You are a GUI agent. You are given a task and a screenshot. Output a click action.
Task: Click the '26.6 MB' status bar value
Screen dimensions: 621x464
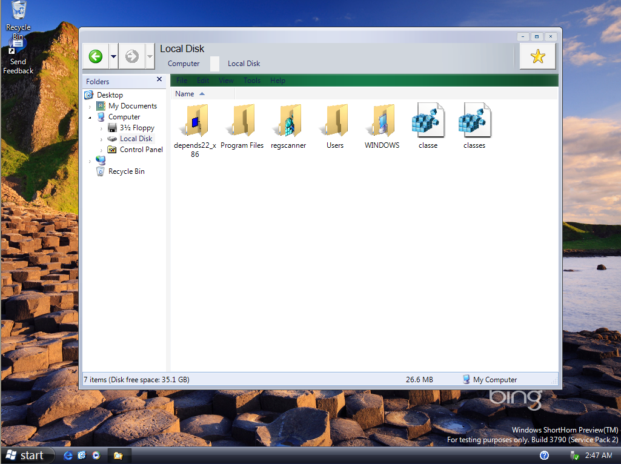(419, 379)
